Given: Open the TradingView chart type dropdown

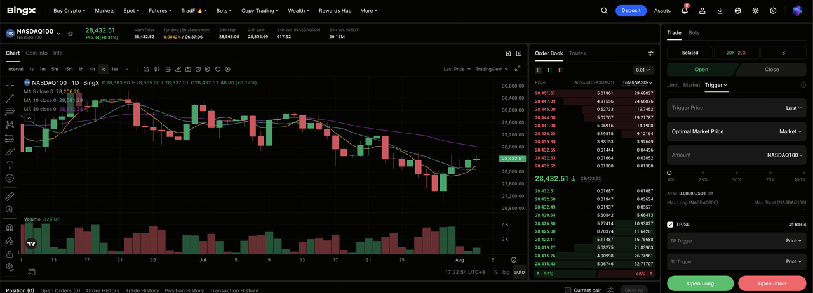Looking at the screenshot, I should [491, 69].
